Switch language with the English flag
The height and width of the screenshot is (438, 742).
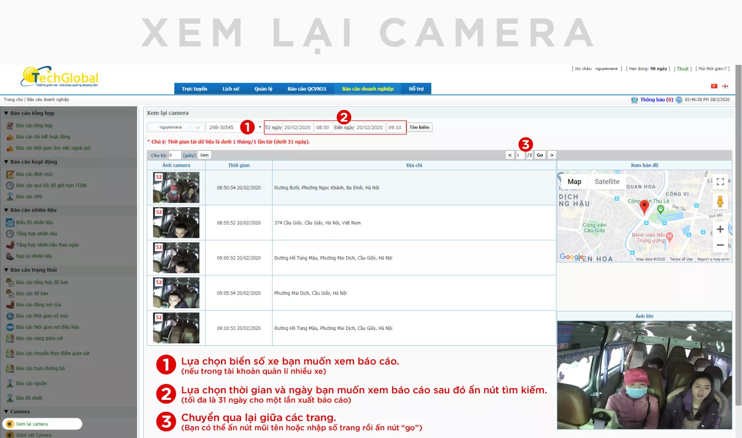[x=725, y=86]
